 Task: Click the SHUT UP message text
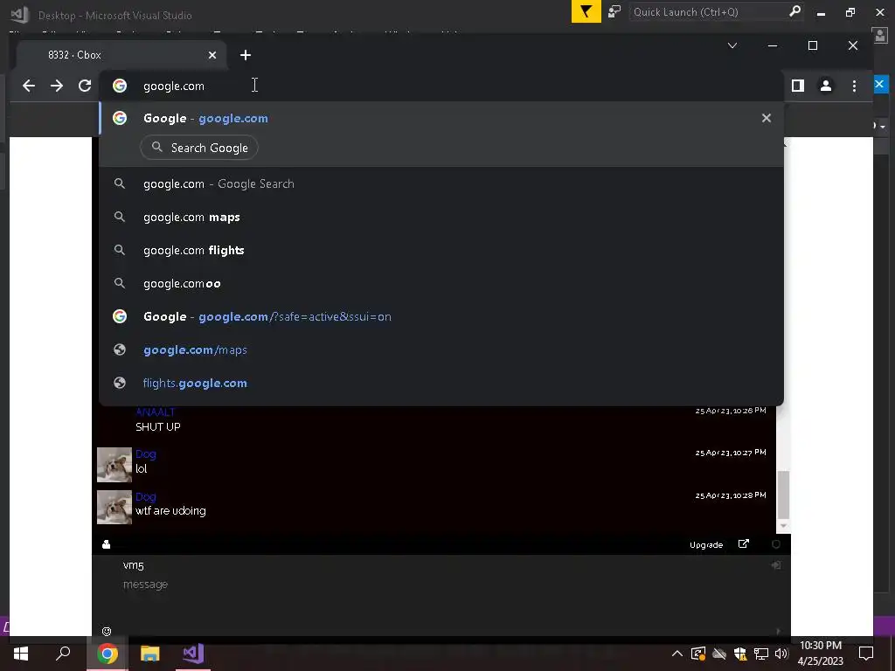(x=158, y=426)
